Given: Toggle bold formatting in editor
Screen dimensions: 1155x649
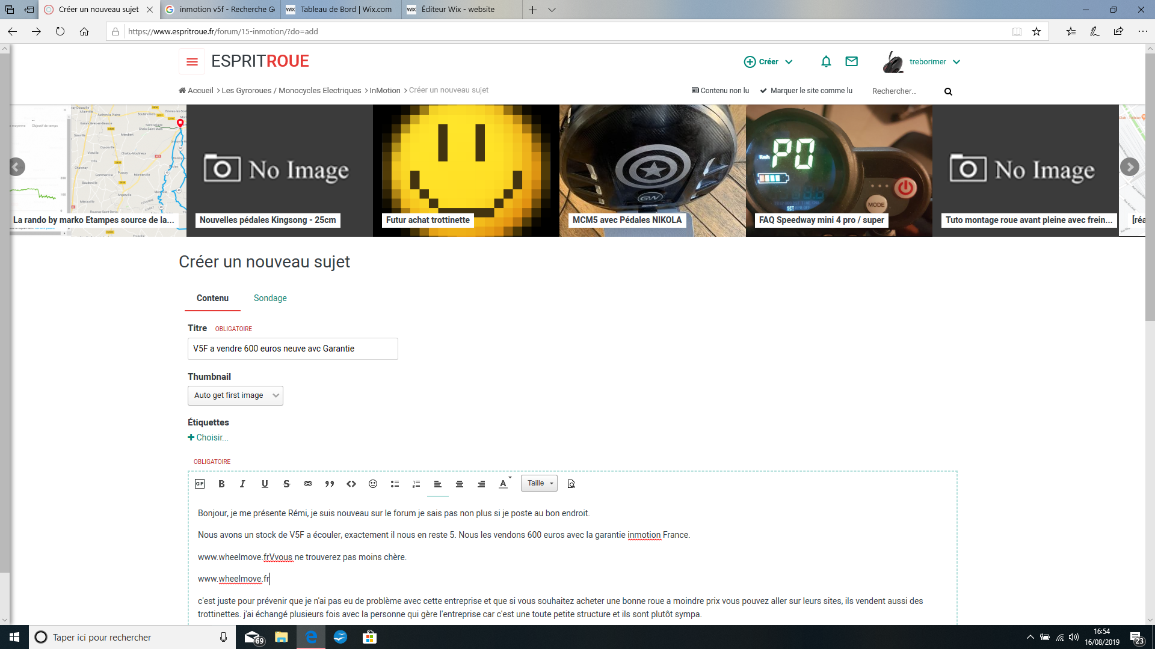Looking at the screenshot, I should pos(221,484).
